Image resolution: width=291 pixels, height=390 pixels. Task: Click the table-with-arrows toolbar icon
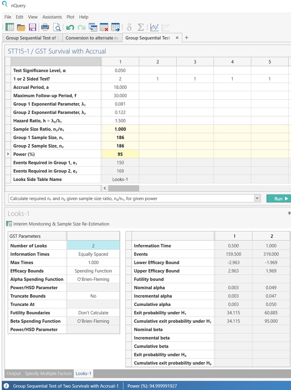[93, 27]
